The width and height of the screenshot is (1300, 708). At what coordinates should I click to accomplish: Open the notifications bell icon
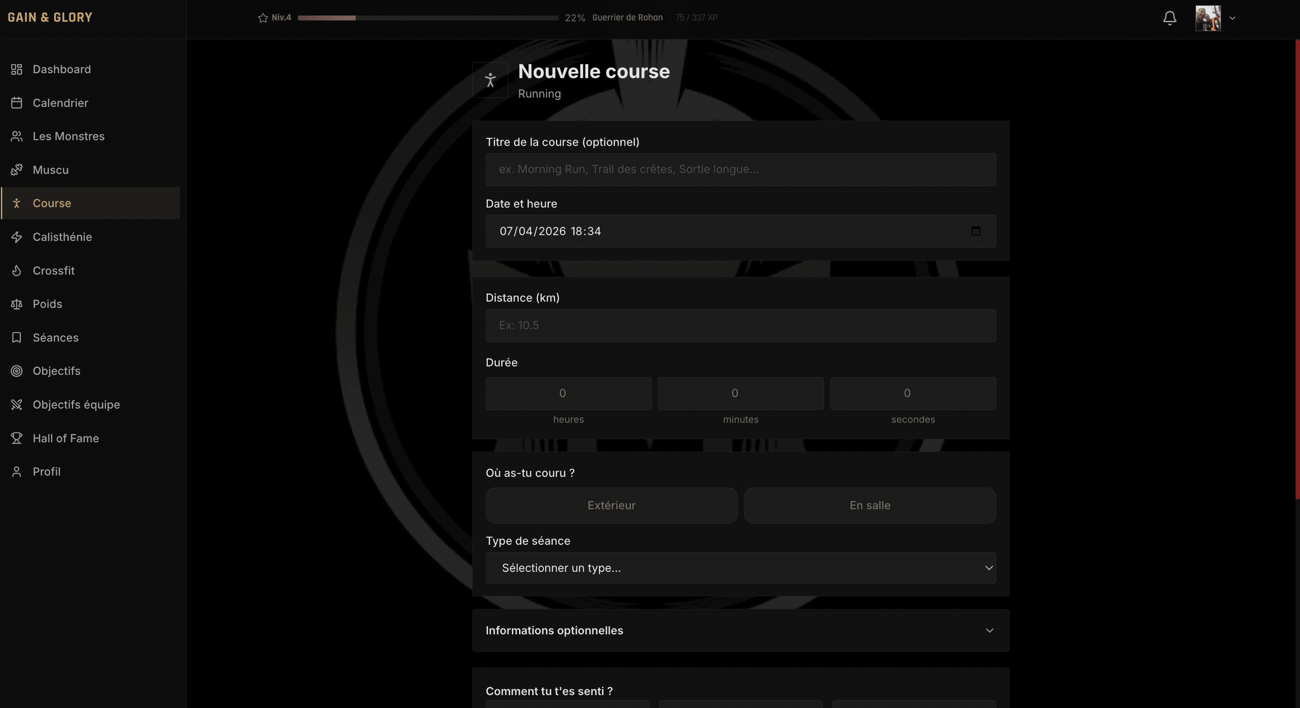click(1169, 18)
